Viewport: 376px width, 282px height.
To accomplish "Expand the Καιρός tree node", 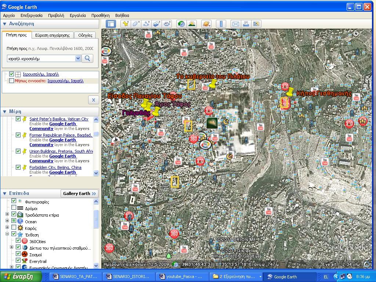I will pyautogui.click(x=7, y=227).
